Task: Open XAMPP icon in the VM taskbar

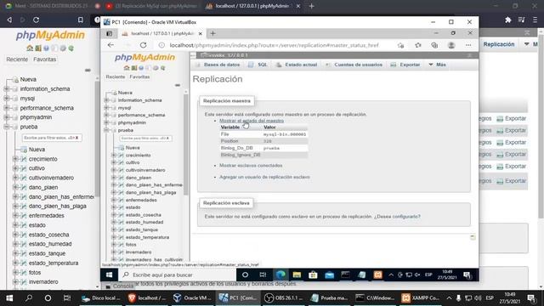Action: pyautogui.click(x=377, y=275)
